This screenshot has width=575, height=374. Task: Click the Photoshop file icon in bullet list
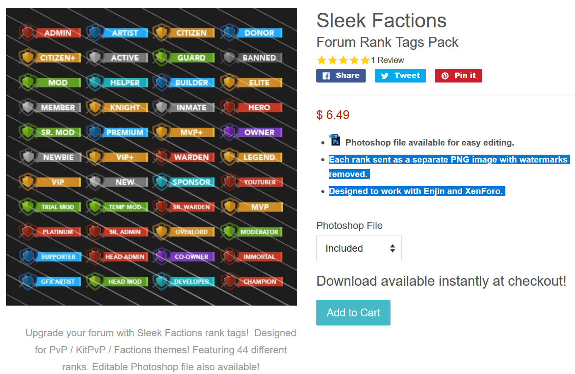pos(335,140)
